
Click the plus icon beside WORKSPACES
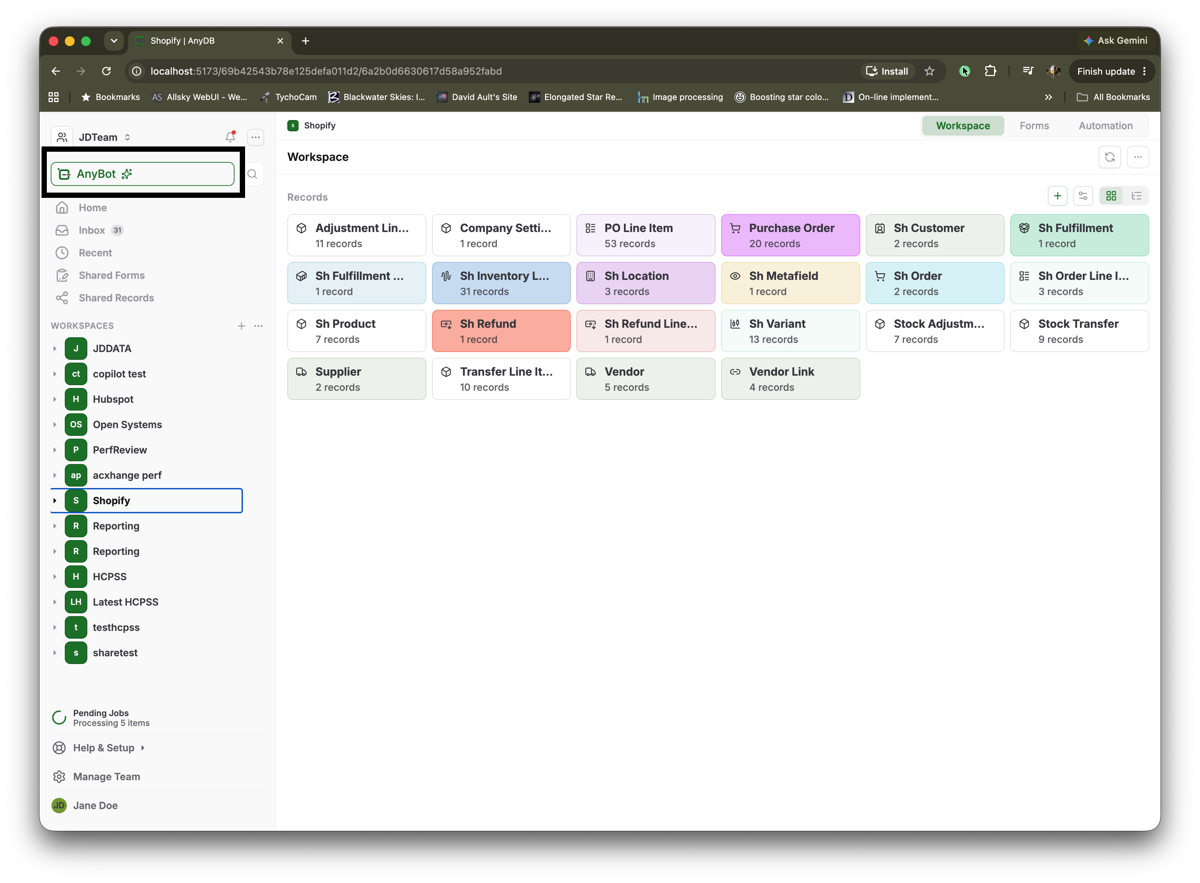coord(242,326)
